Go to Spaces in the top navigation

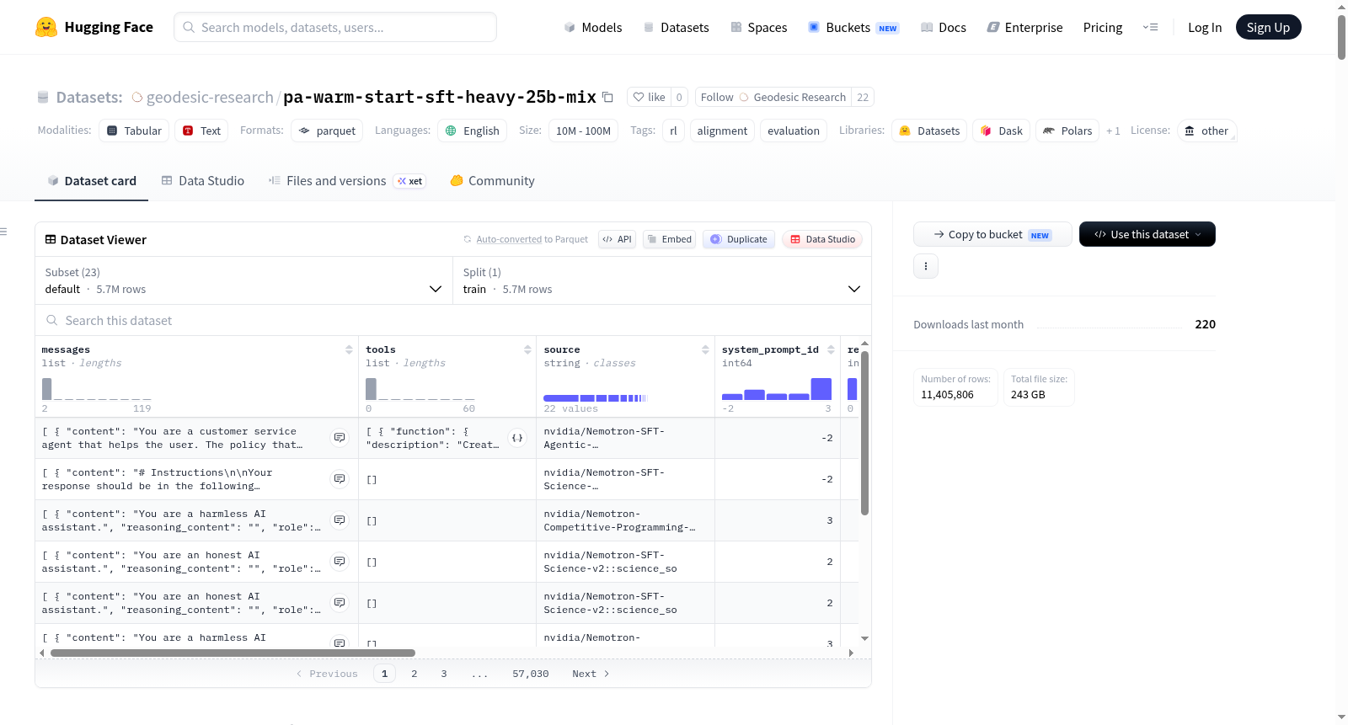[x=759, y=27]
